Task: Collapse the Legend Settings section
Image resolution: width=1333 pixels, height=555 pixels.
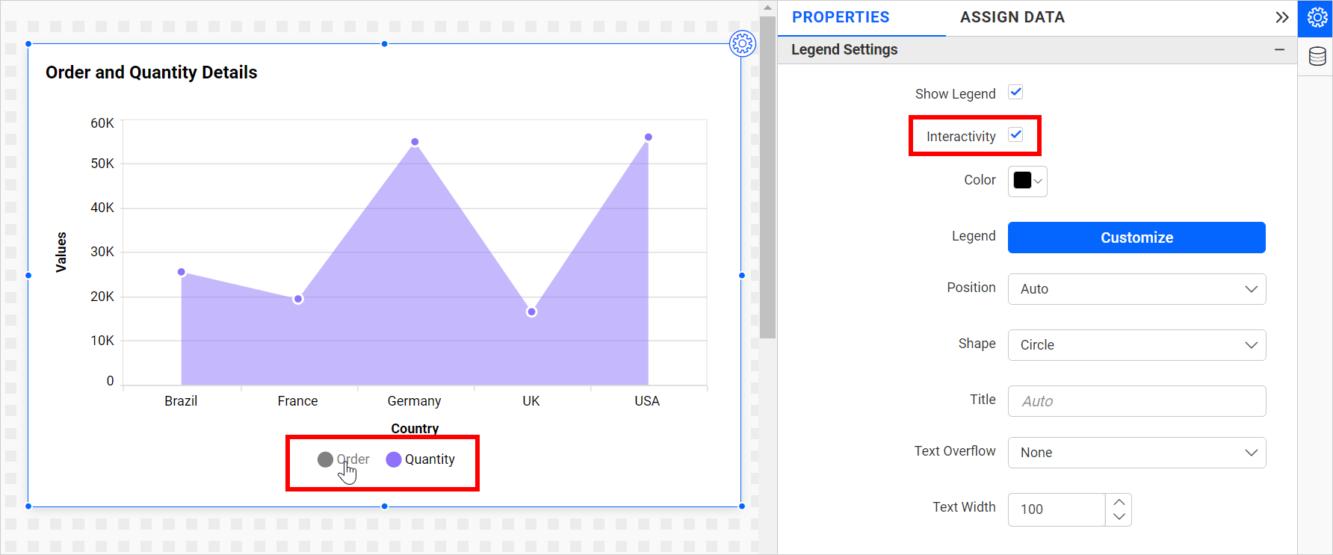Action: (x=1279, y=50)
